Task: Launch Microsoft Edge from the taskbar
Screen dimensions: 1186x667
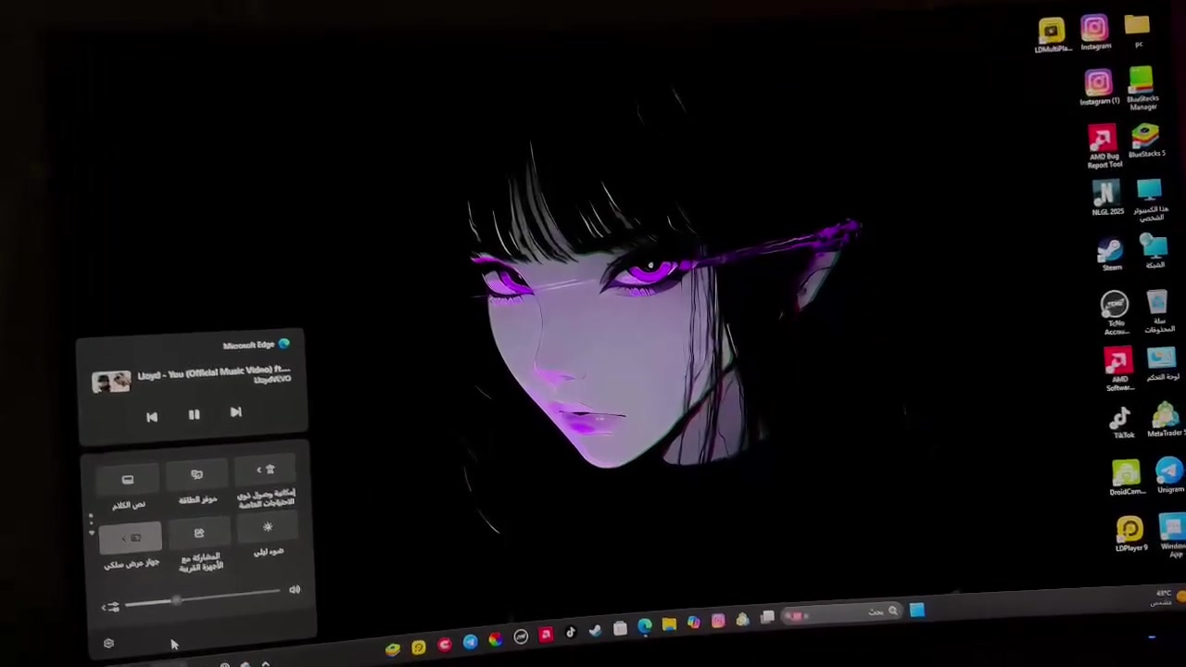Action: [x=645, y=627]
